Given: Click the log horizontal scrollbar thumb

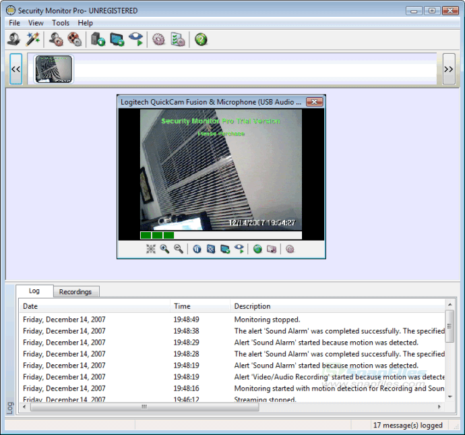Looking at the screenshot, I should click(144, 407).
